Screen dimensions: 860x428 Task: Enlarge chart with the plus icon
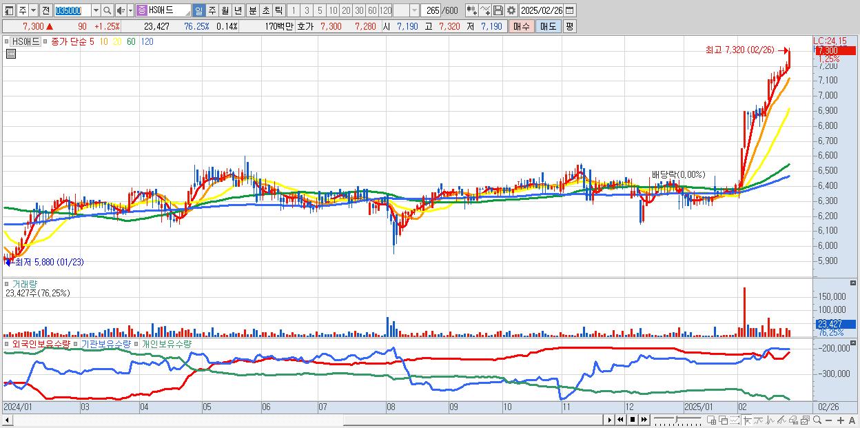(841, 420)
